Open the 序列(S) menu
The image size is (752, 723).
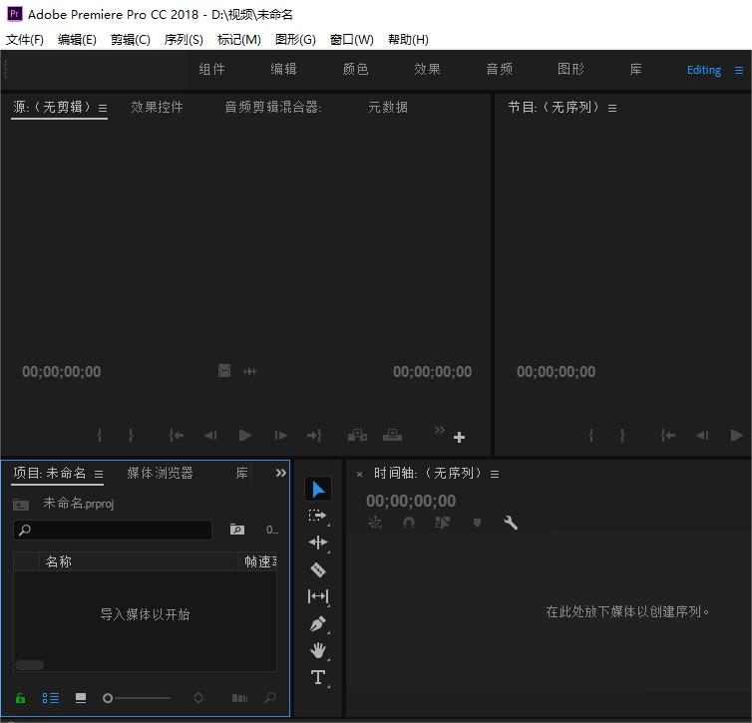pyautogui.click(x=184, y=39)
